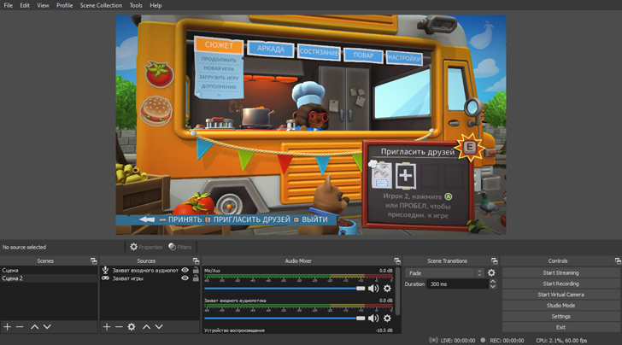Move scene up arrow
This screenshot has height=345, width=622.
(x=34, y=327)
